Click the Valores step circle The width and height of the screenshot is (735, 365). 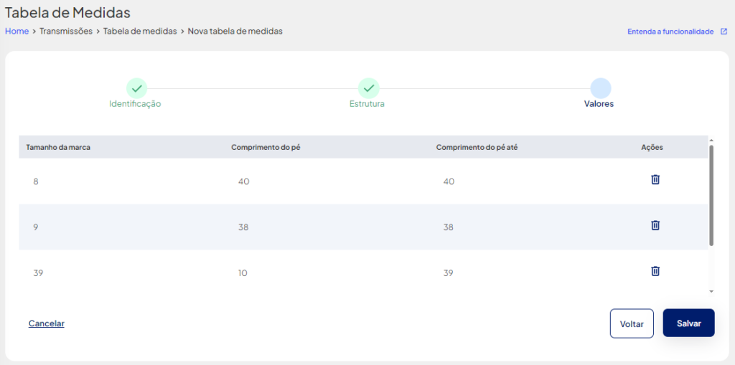point(601,88)
